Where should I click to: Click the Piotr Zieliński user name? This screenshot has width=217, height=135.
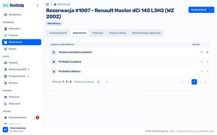(x=18, y=128)
